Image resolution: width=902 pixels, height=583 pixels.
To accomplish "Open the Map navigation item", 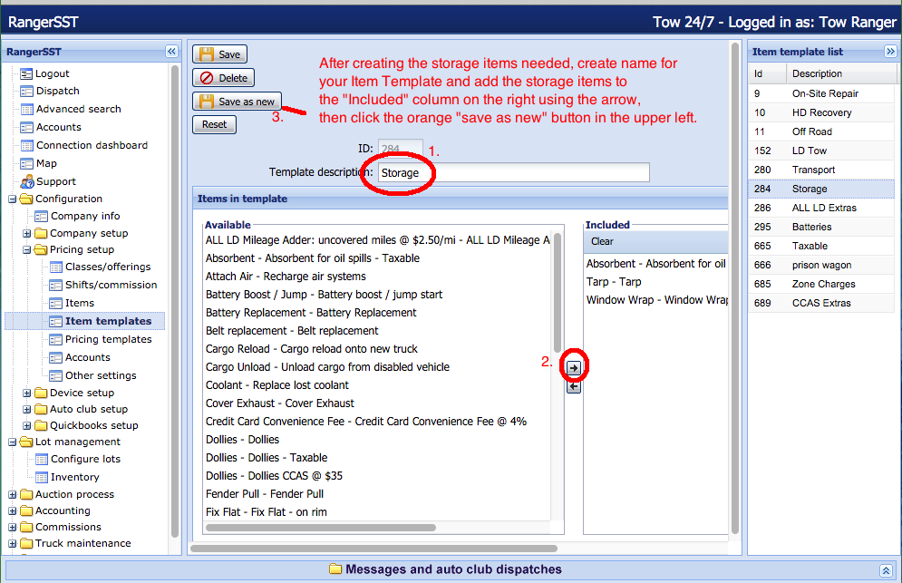I will click(x=46, y=163).
